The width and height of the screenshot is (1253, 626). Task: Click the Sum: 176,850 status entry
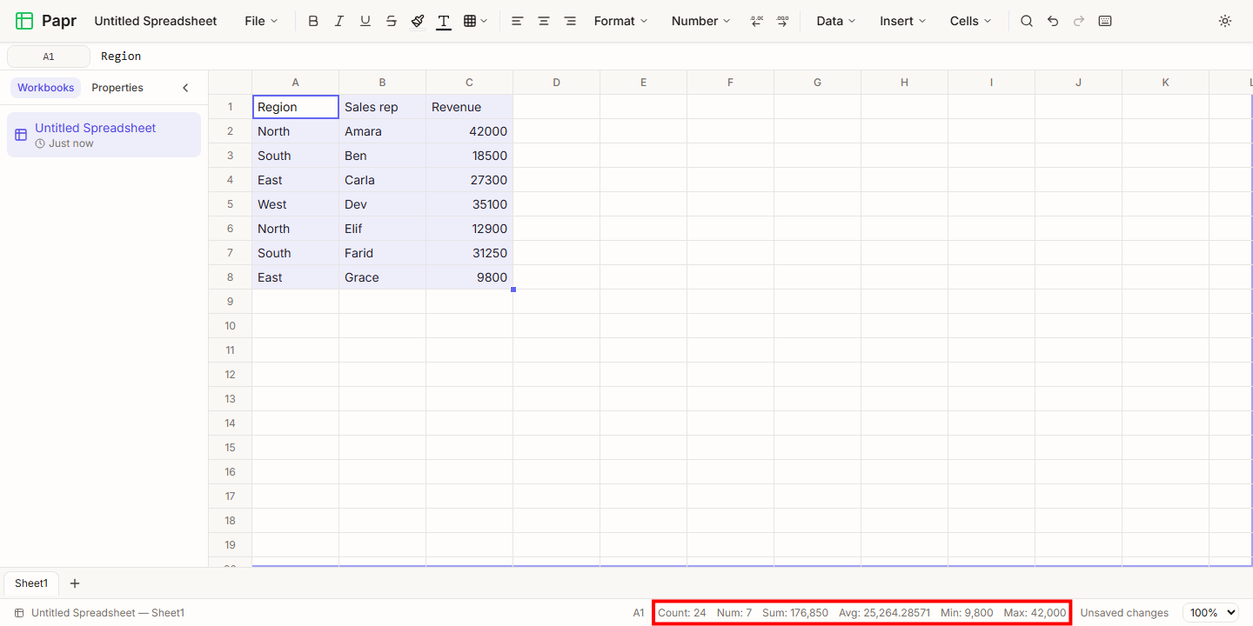[x=795, y=613]
